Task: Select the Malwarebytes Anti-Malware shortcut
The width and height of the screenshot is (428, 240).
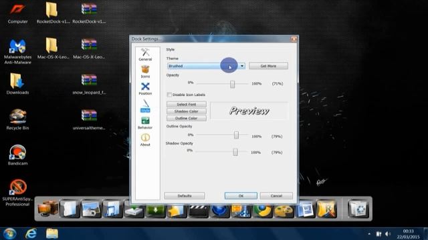Action: [x=18, y=51]
